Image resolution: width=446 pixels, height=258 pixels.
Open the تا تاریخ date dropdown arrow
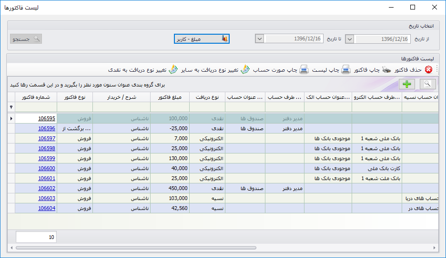[x=259, y=39]
